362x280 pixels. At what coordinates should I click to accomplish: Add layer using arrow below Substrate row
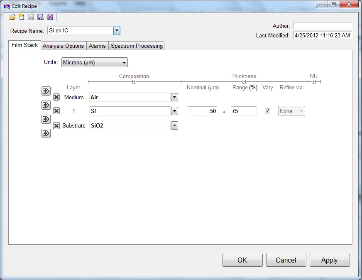46,133
